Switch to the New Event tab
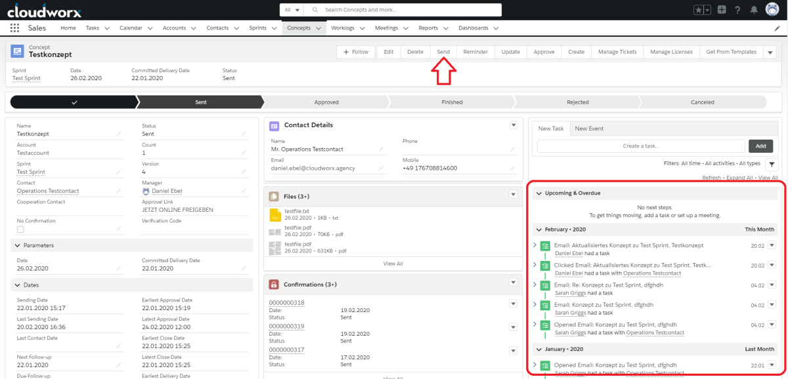The image size is (788, 379). pos(589,129)
